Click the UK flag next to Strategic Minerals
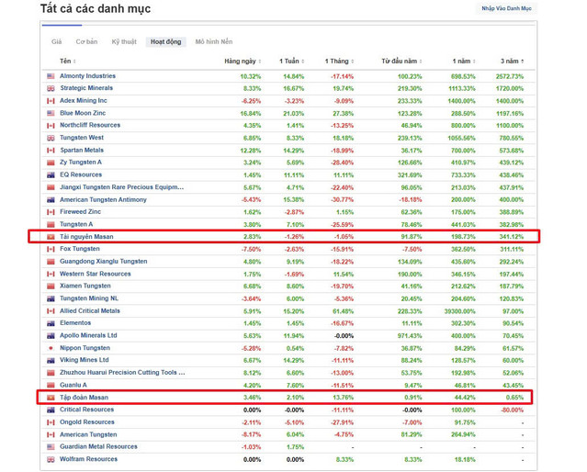 point(51,88)
